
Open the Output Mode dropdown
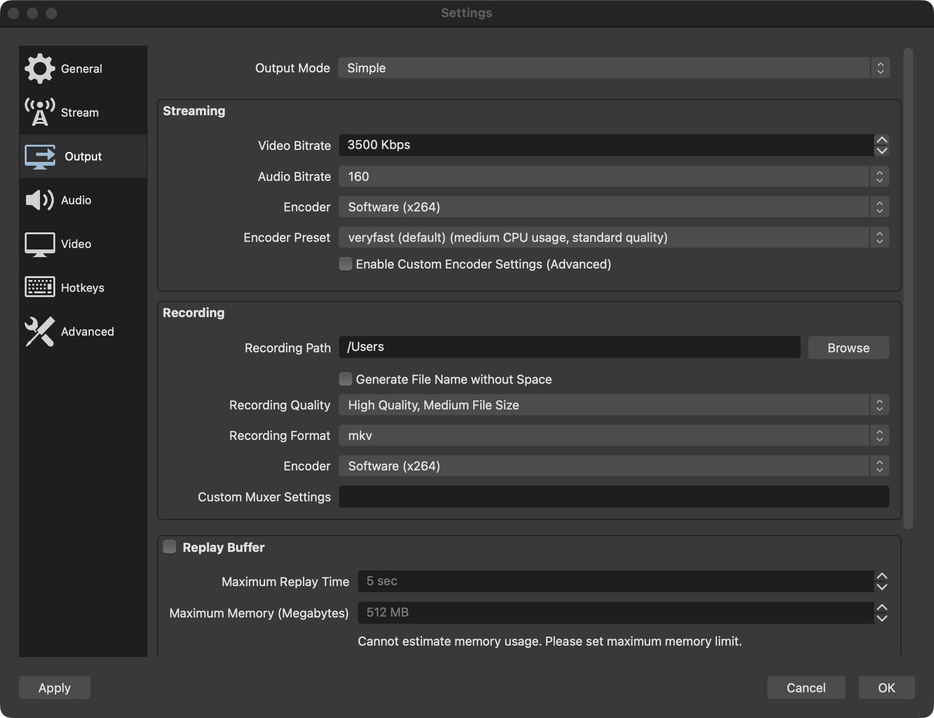click(x=613, y=68)
